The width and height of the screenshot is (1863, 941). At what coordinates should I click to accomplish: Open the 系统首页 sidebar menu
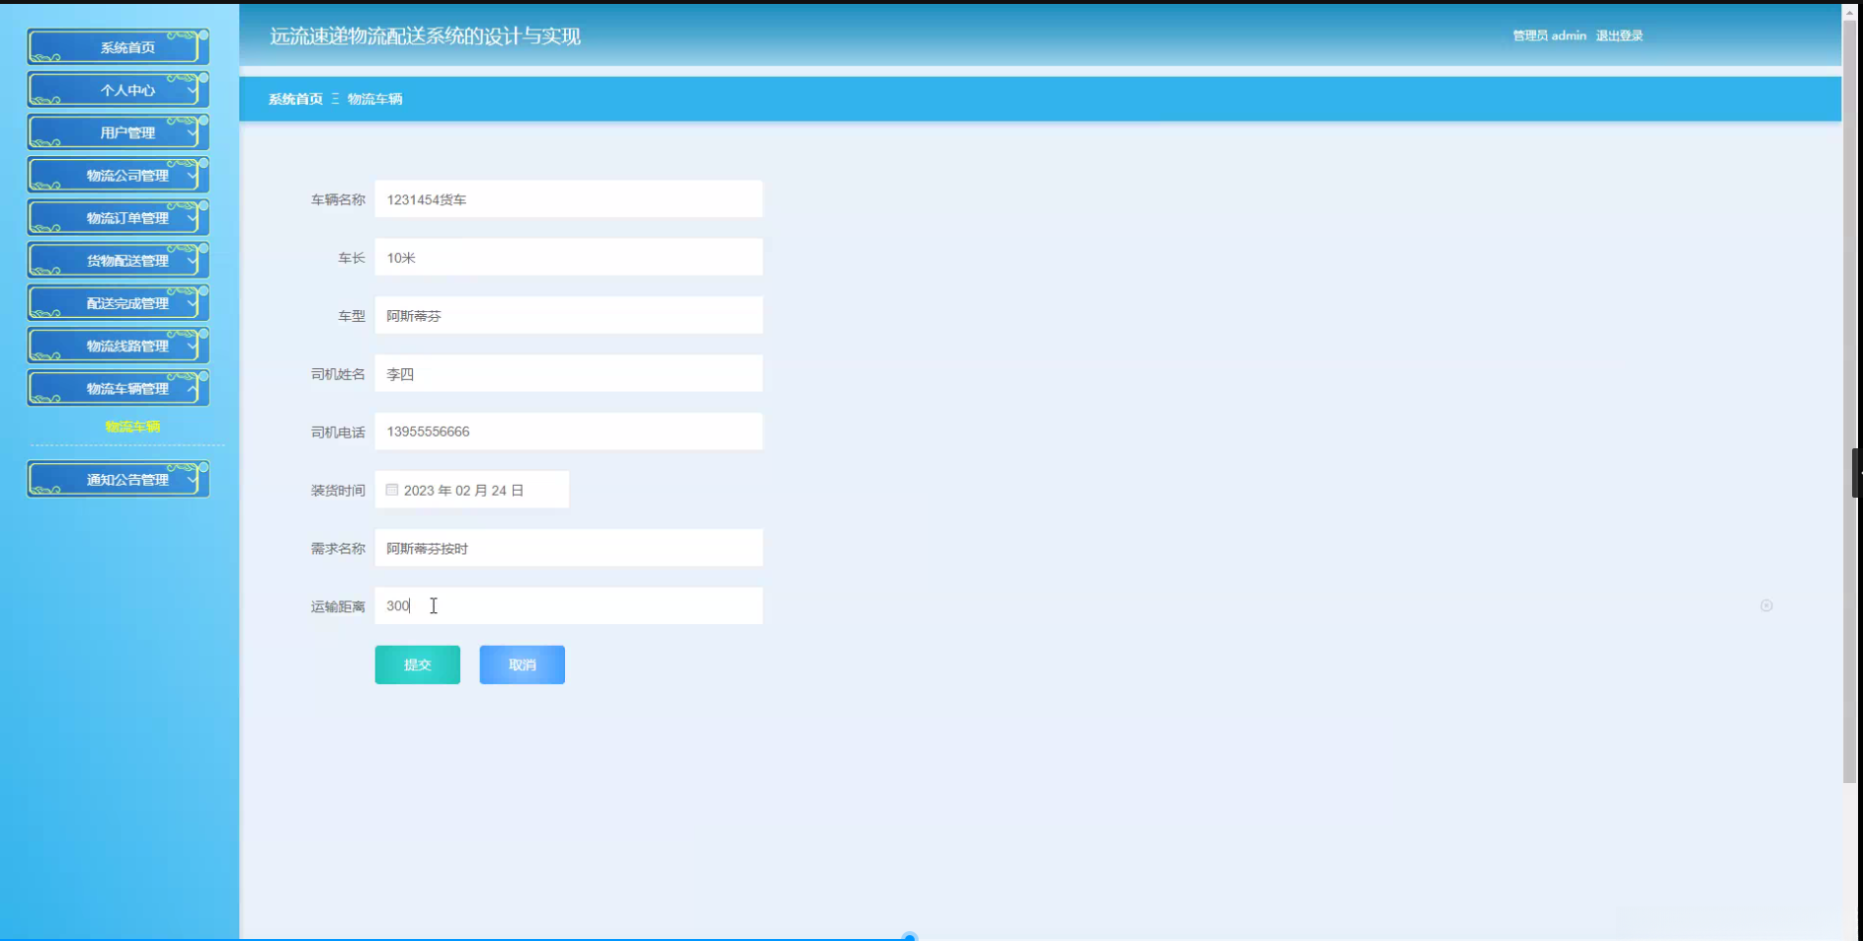pyautogui.click(x=119, y=47)
